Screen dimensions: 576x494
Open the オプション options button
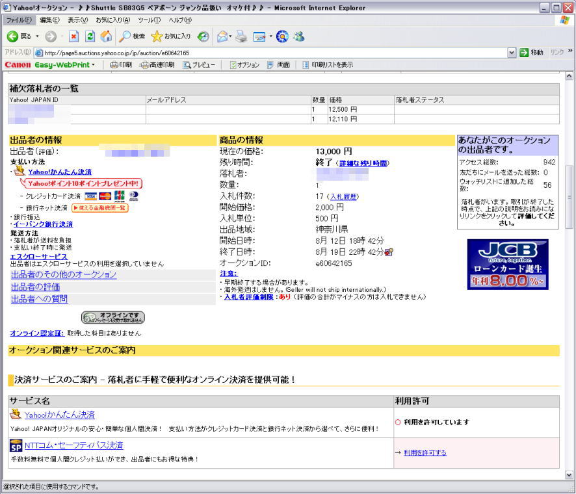coord(244,64)
